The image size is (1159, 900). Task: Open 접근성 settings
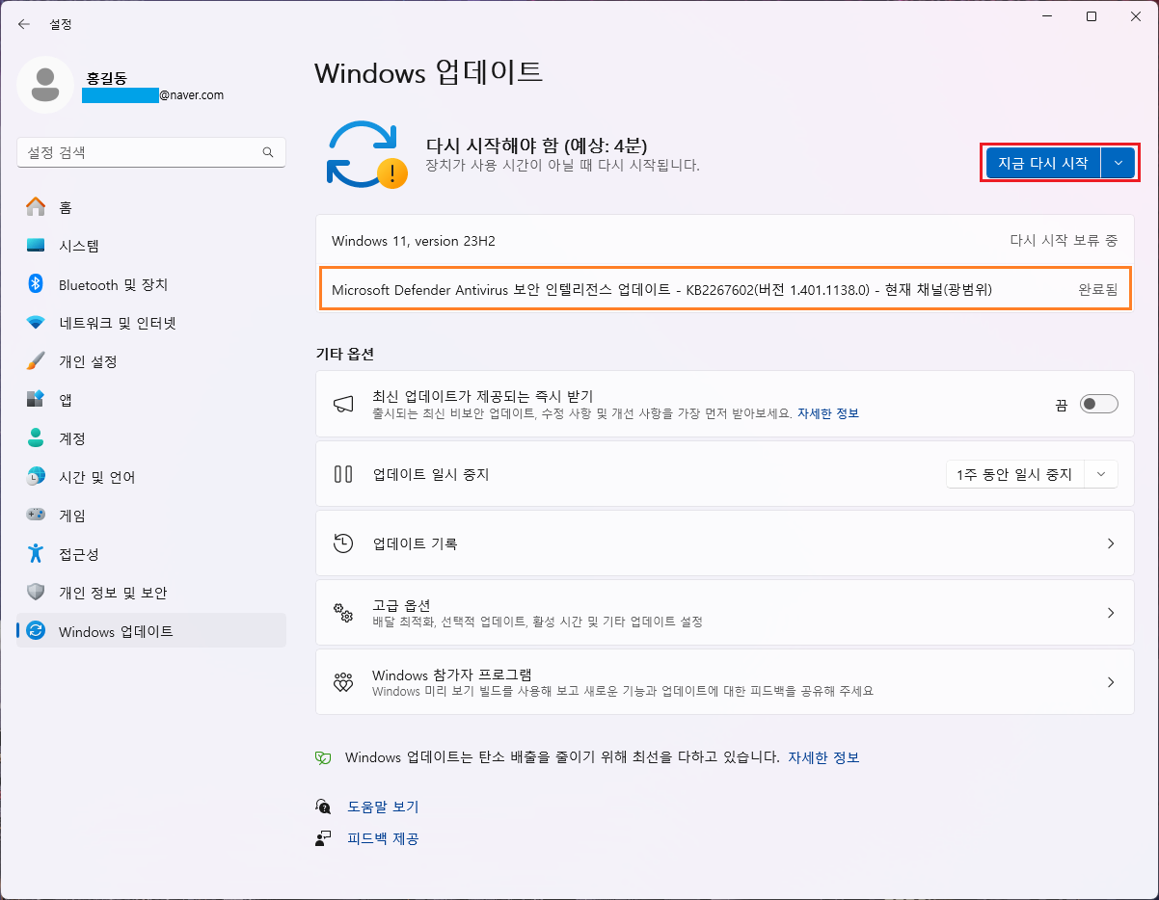coord(151,554)
